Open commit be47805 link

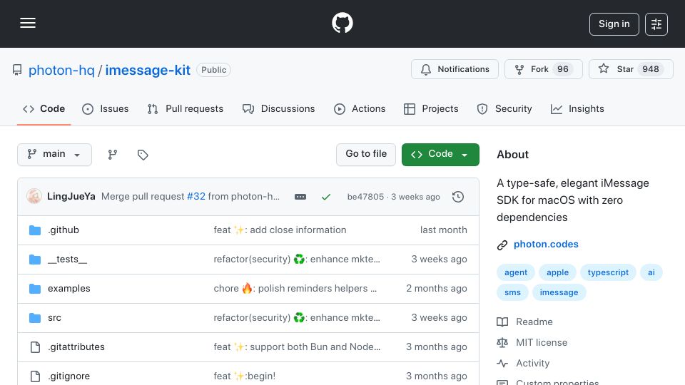click(365, 197)
